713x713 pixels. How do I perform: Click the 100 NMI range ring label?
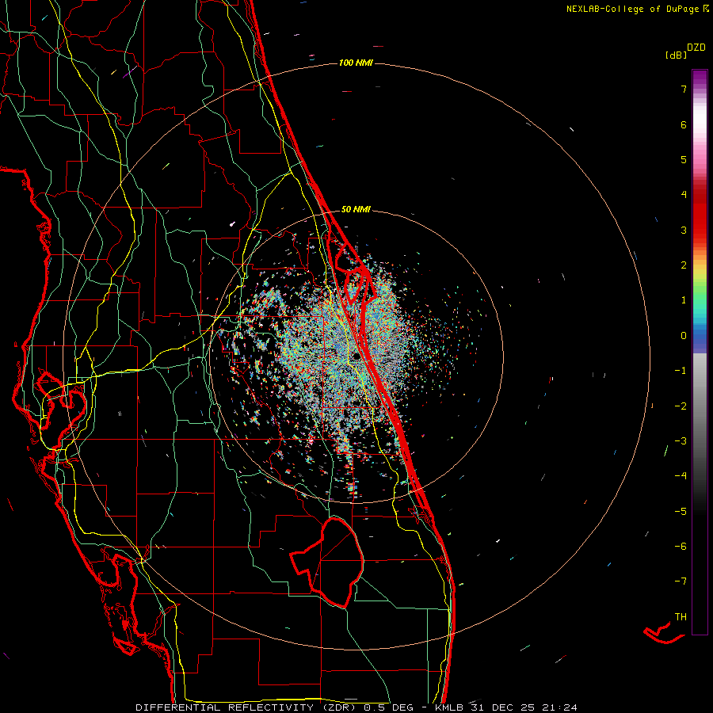[x=356, y=63]
